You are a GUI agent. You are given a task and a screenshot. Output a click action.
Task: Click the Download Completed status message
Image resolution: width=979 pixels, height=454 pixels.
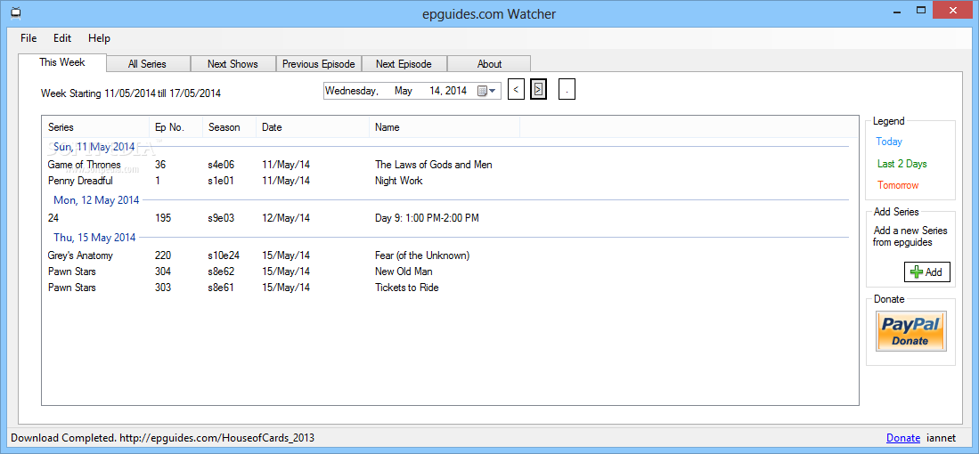[162, 438]
